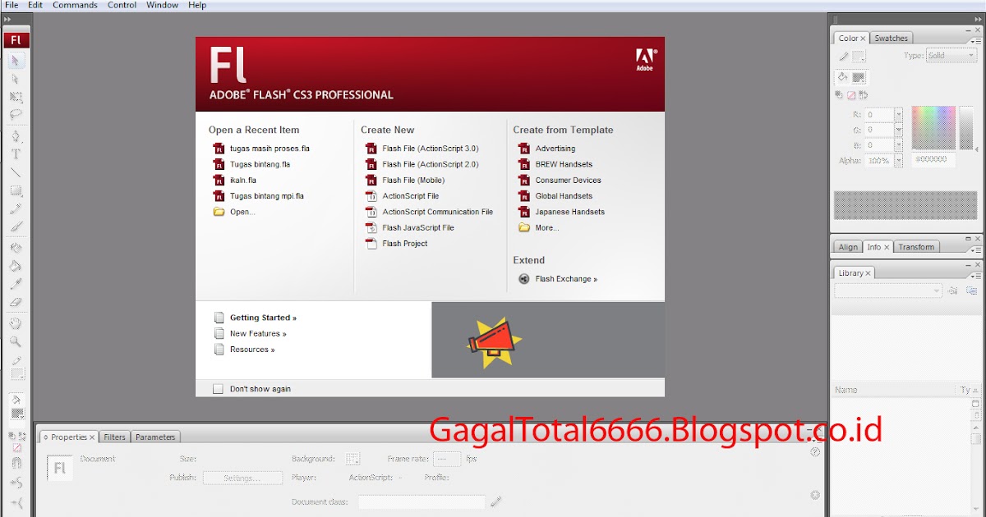Open the Commands menu

coord(75,5)
